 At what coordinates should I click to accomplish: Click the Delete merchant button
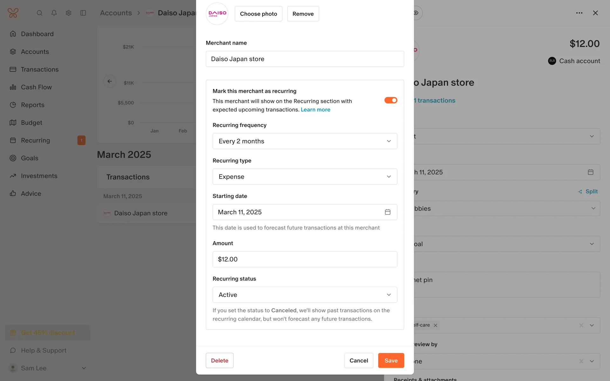point(219,360)
